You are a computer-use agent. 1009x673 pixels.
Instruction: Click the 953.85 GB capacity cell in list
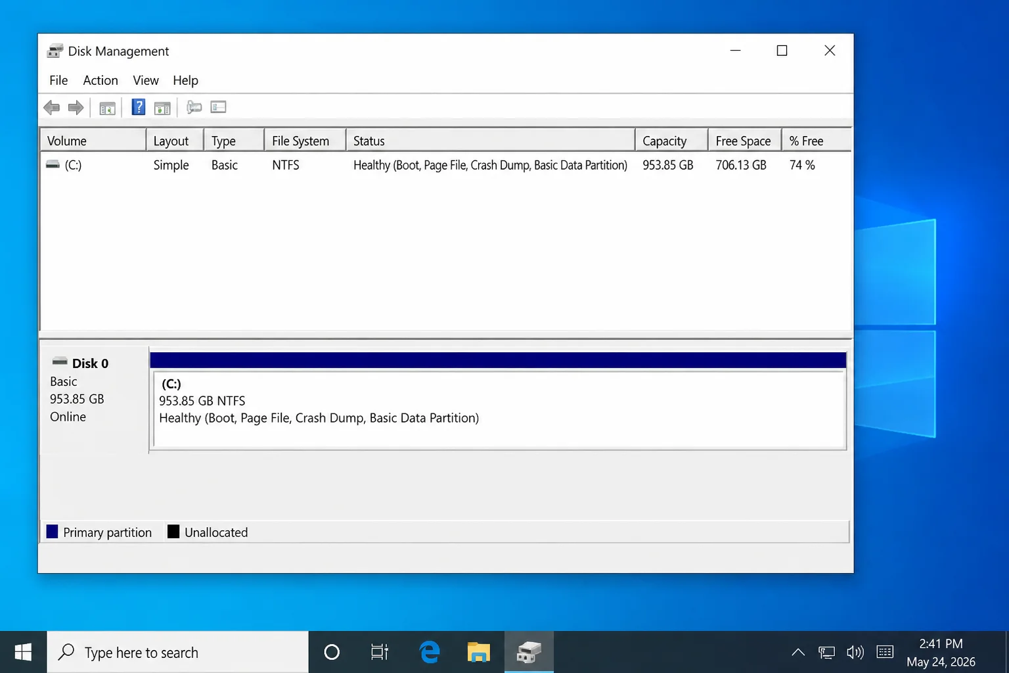point(668,165)
